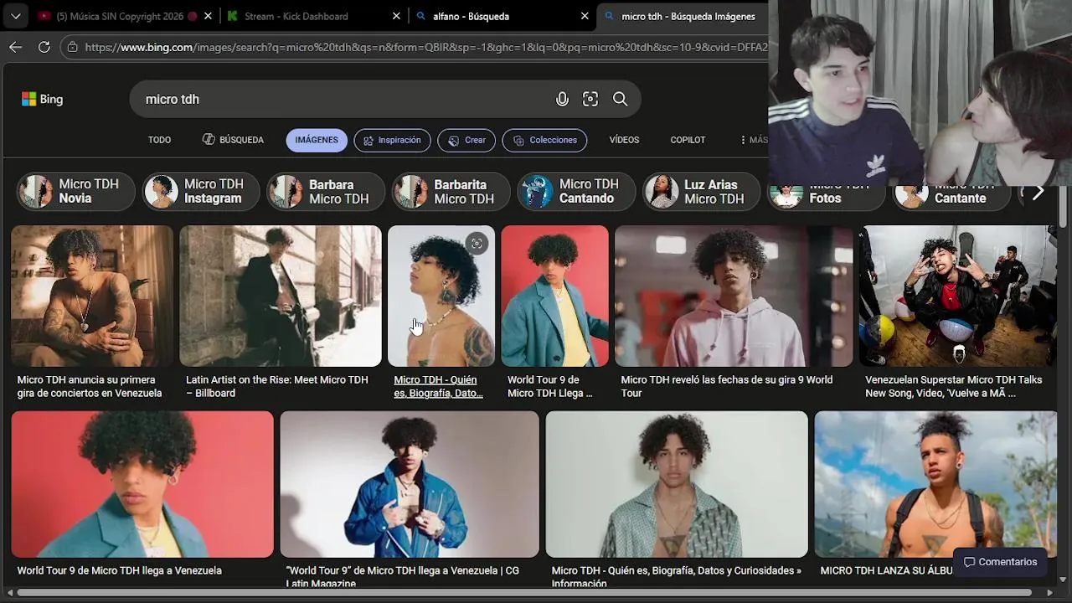Show more suggestion chips with right arrow
This screenshot has width=1072, height=603.
coord(1038,192)
